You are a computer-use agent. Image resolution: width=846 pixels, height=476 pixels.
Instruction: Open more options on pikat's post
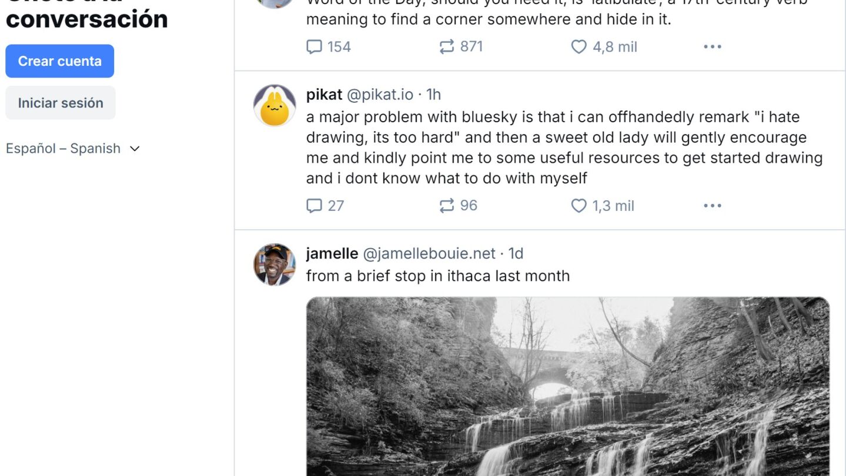coord(712,206)
